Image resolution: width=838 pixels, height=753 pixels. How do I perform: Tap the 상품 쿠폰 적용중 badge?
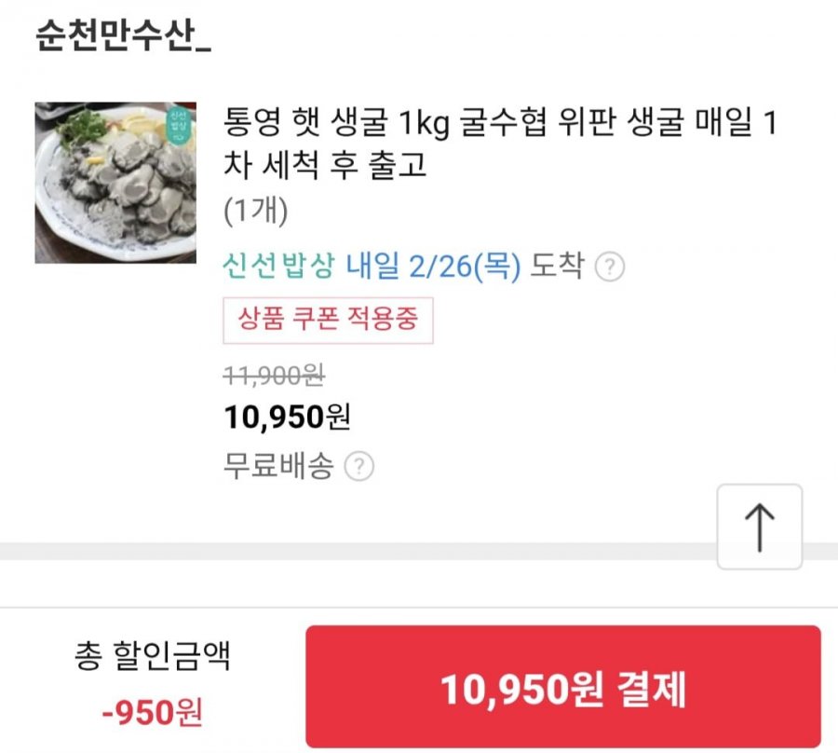(328, 320)
